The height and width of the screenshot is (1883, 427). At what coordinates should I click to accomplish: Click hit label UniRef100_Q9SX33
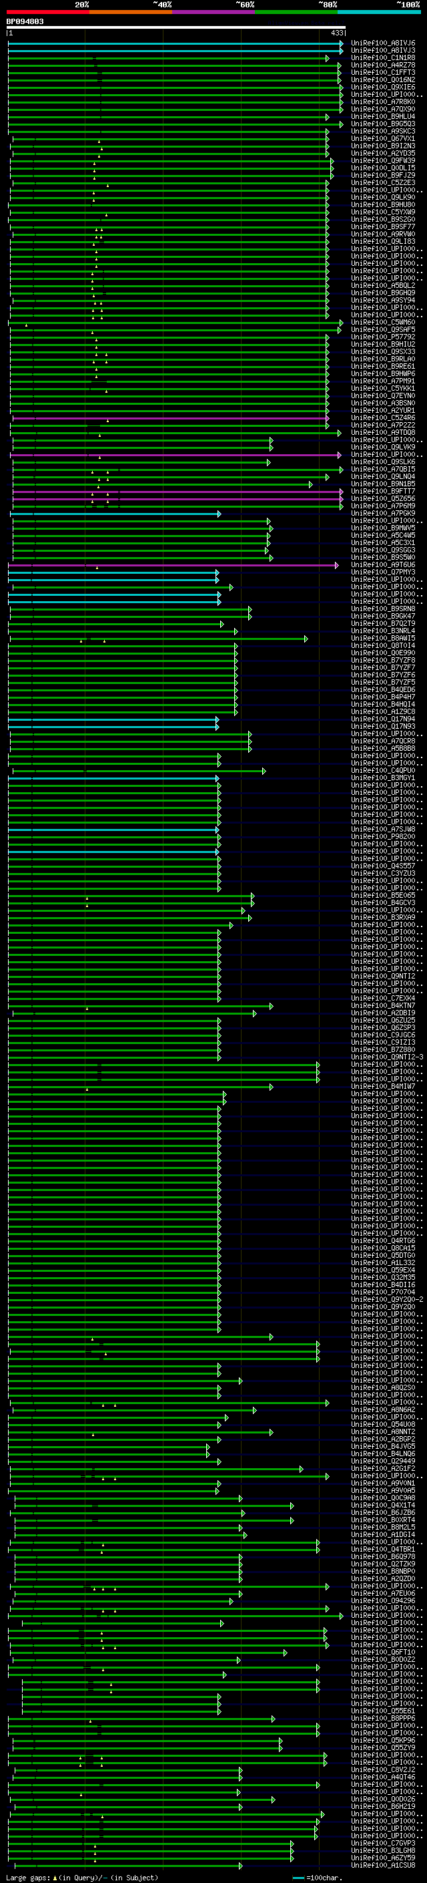(x=383, y=351)
